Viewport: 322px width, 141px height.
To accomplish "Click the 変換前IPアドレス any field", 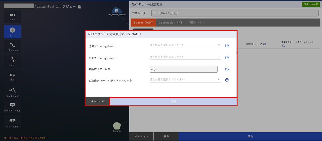I will point(183,69).
